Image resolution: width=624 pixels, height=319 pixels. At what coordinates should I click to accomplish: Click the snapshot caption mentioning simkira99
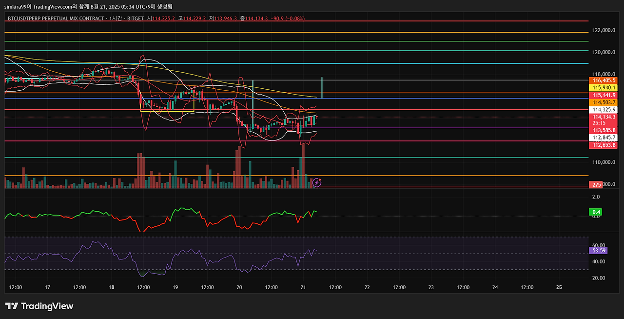[x=88, y=6]
